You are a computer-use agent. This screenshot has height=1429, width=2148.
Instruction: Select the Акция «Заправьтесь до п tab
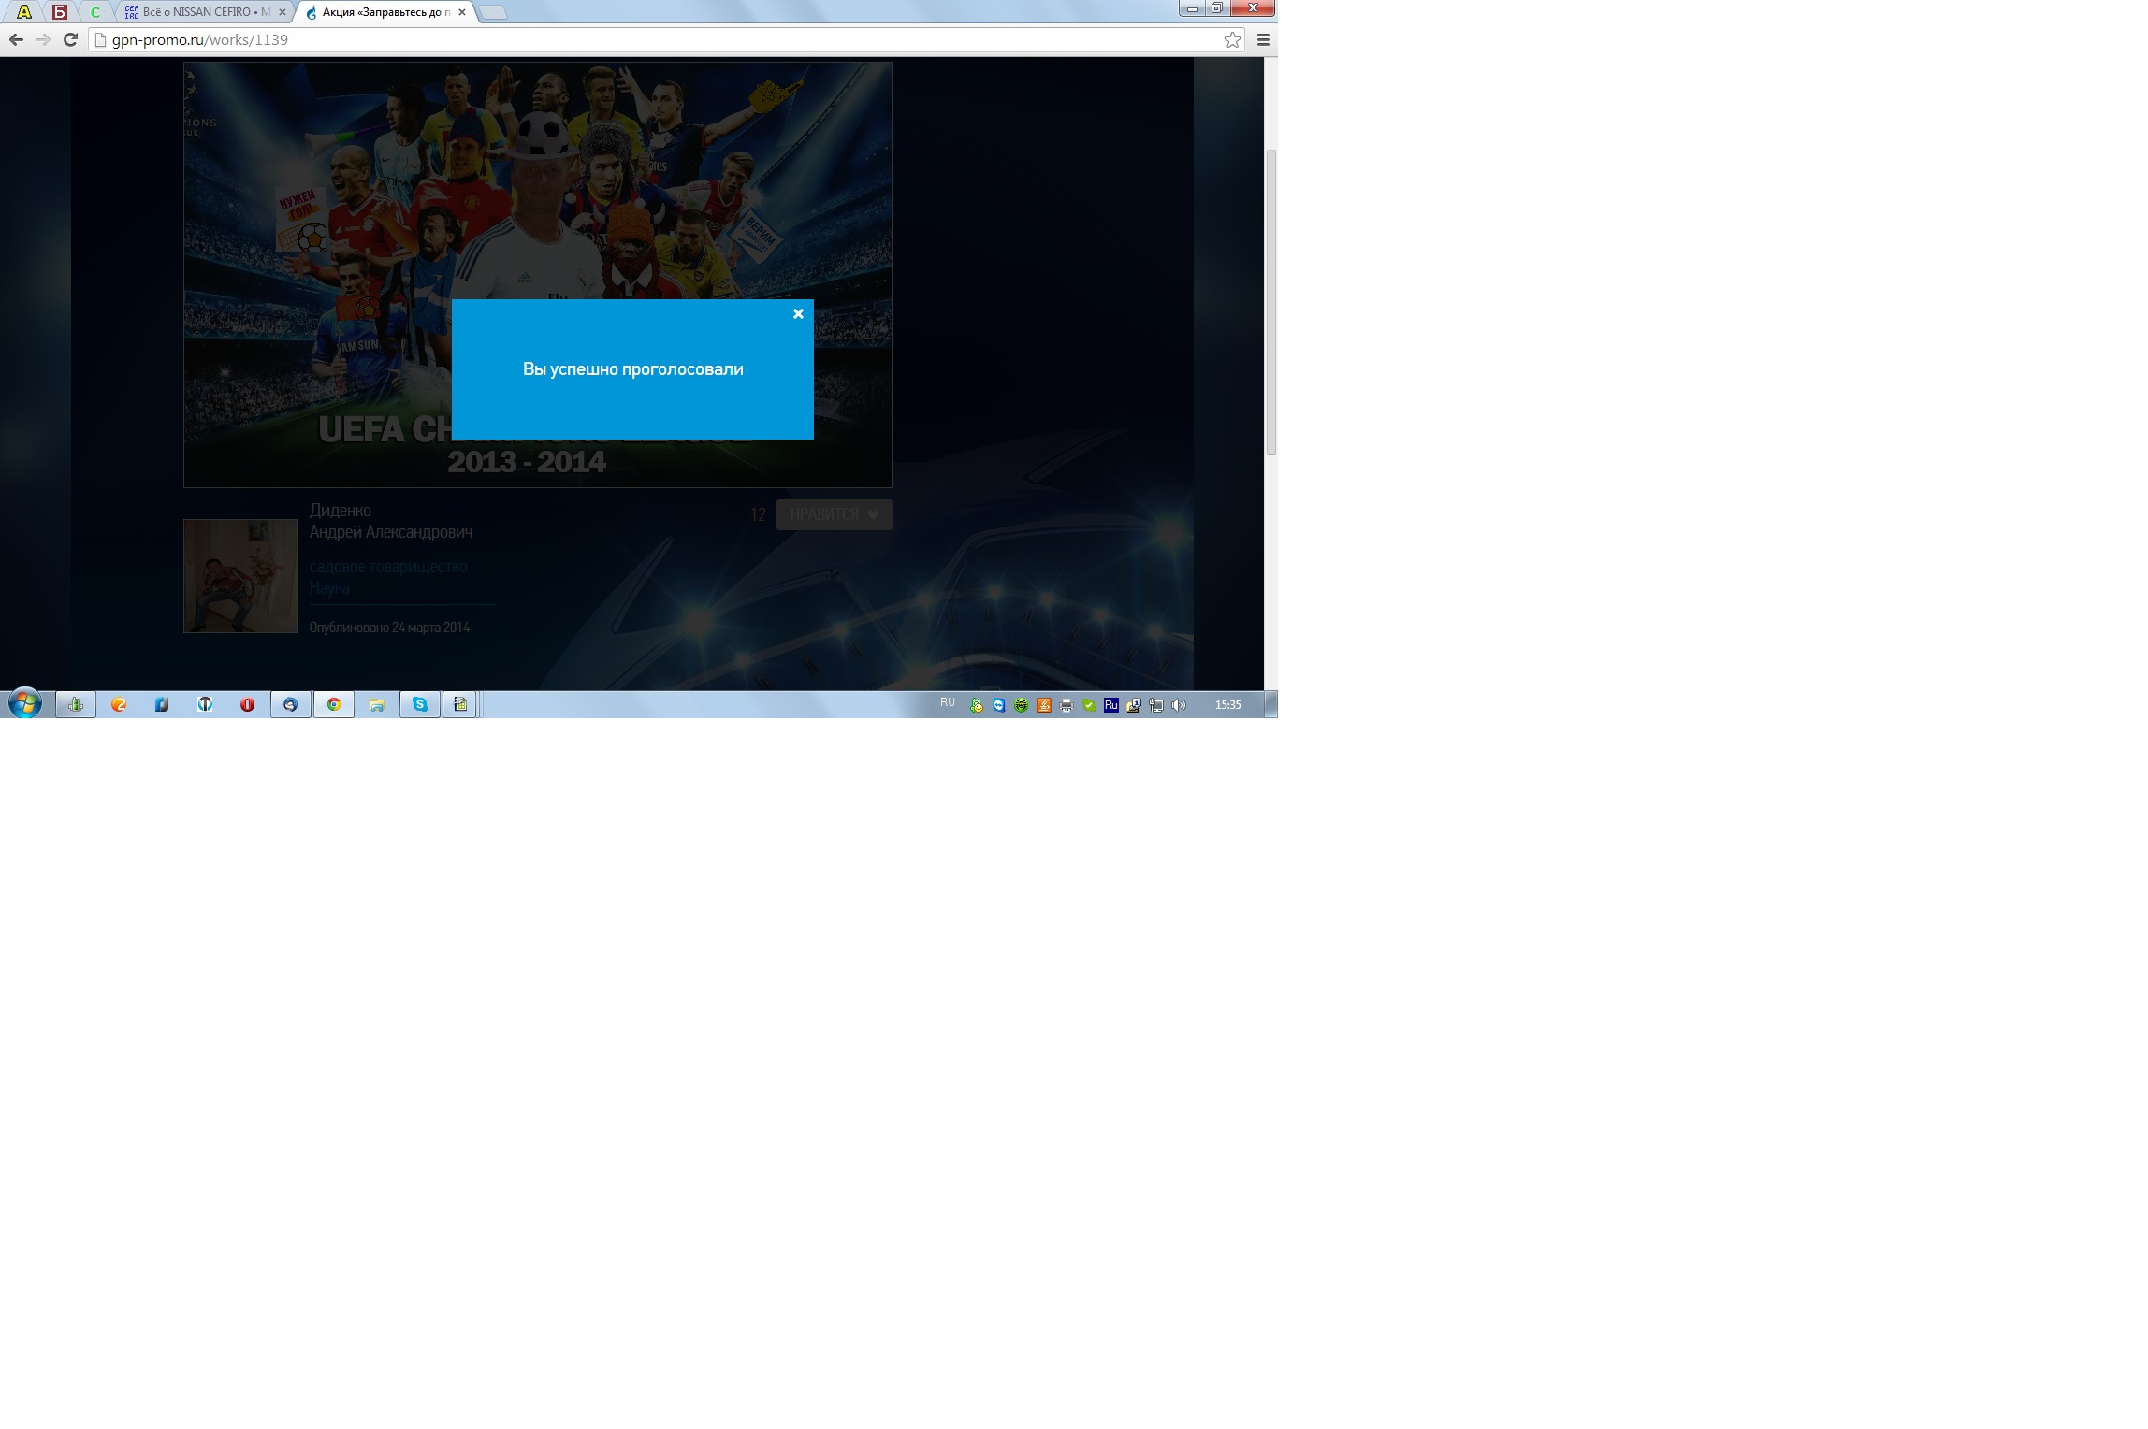point(386,12)
